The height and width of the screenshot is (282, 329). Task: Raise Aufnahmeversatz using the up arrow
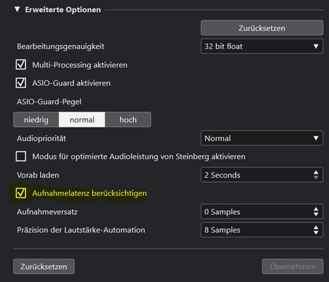[316, 209]
